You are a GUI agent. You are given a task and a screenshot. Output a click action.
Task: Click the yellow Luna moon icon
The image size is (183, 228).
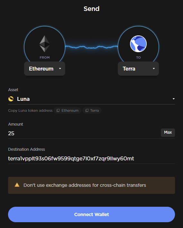(x=11, y=99)
